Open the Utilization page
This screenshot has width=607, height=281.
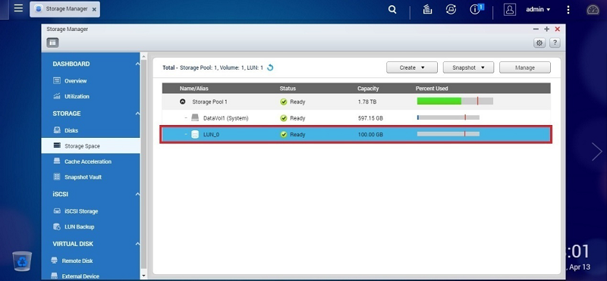pos(77,96)
